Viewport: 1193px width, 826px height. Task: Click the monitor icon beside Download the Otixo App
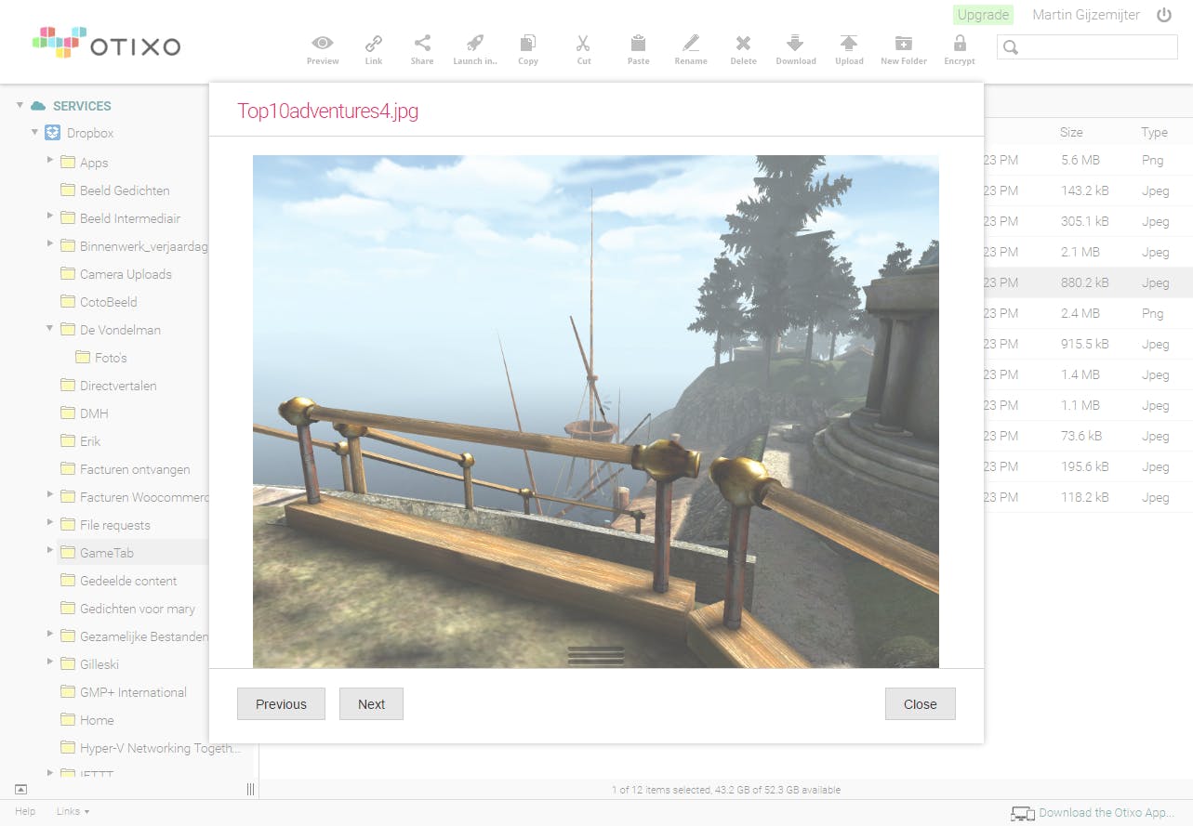point(1023,814)
